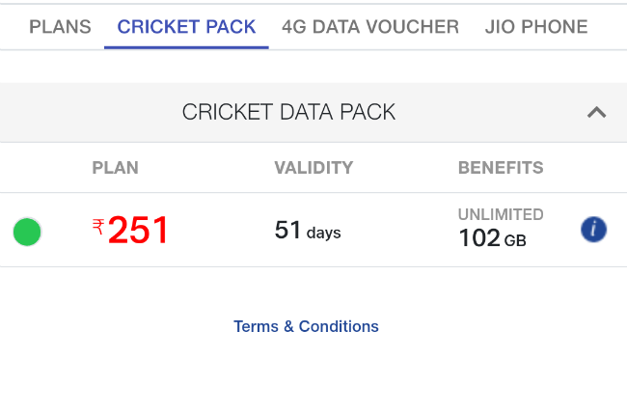Collapse the Cricket Data Pack chevron
This screenshot has width=627, height=414.
(596, 112)
